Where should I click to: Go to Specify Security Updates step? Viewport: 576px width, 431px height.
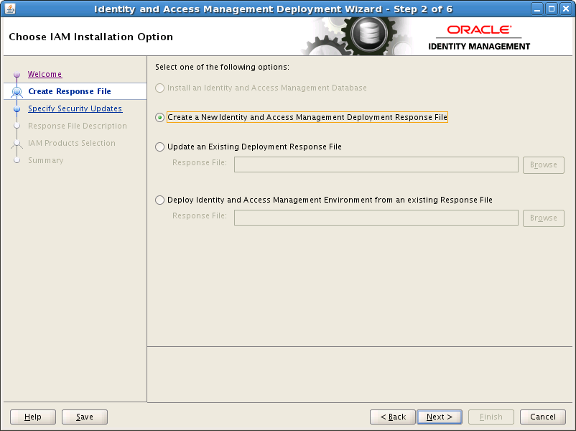(75, 108)
